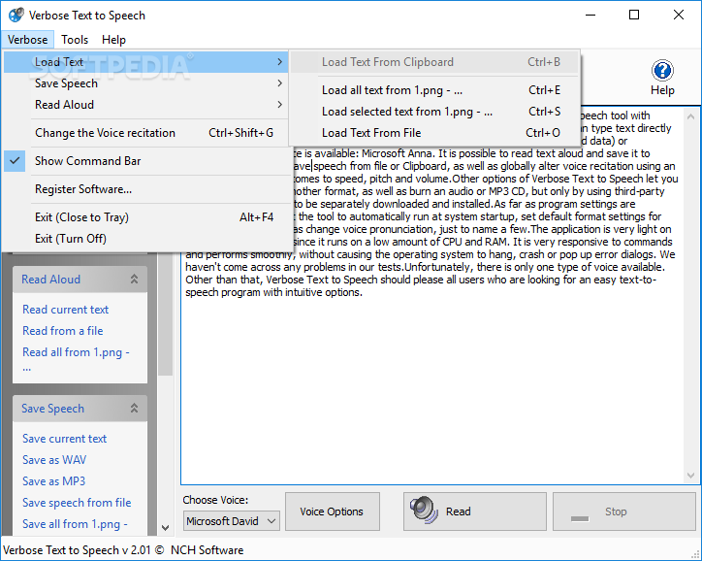Select Exit (Close to Tray)
The image size is (702, 561).
coord(145,217)
